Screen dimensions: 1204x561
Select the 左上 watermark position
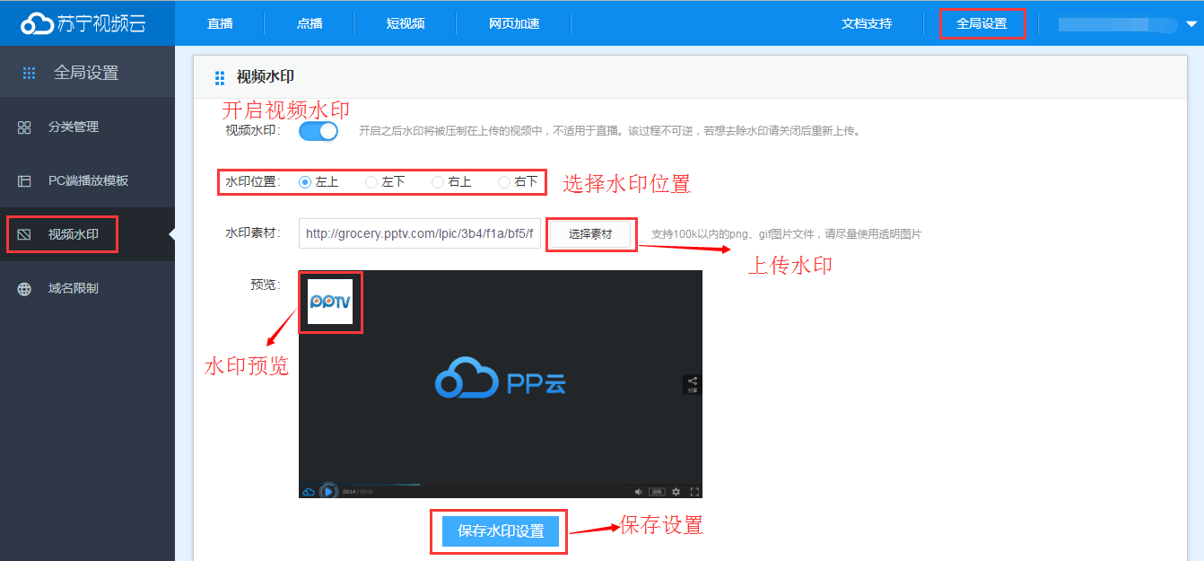(305, 181)
